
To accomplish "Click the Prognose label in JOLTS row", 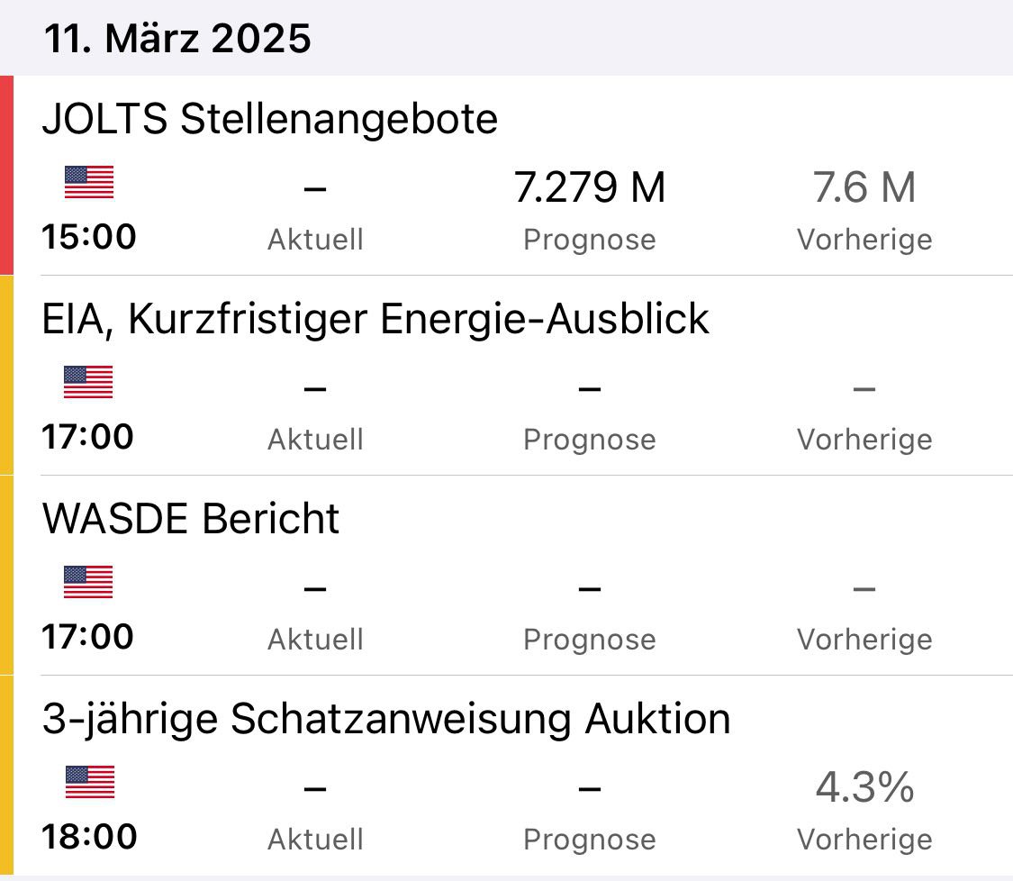I will (x=590, y=240).
